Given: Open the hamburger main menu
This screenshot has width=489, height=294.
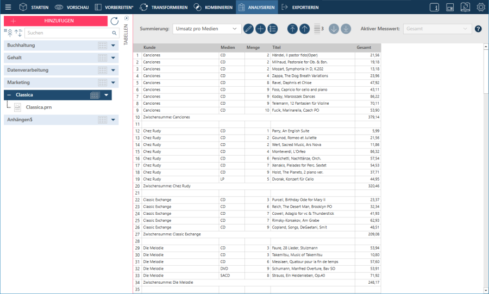Looking at the screenshot, I should 8,7.
